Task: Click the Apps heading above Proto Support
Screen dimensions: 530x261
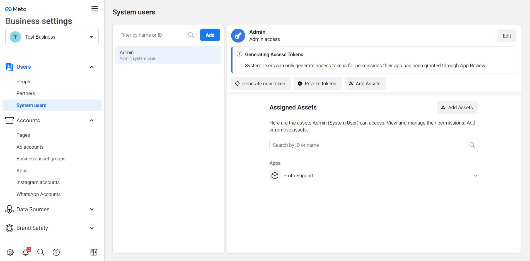Action: pyautogui.click(x=275, y=163)
